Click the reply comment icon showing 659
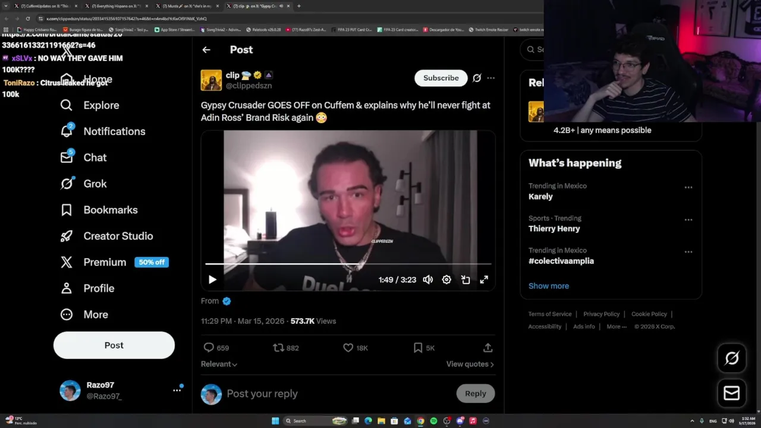761x428 pixels. [x=209, y=348]
